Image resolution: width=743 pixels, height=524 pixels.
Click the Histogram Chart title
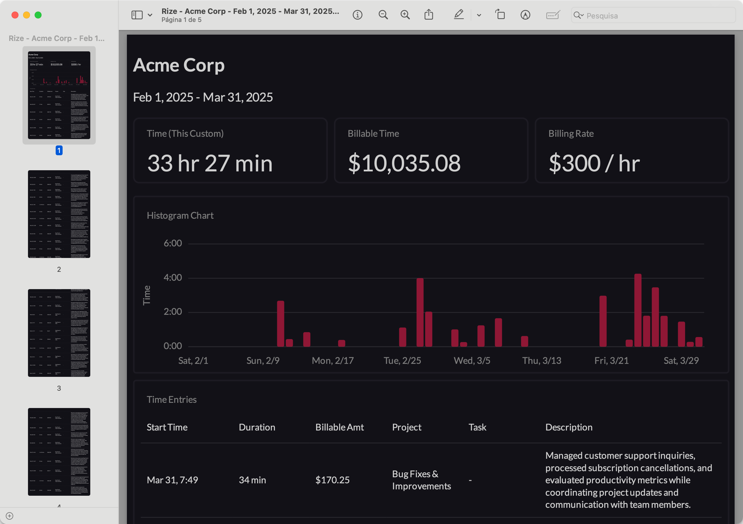[180, 216]
